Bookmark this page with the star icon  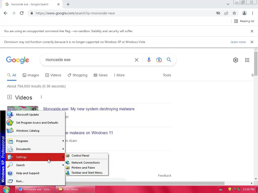(234, 13)
